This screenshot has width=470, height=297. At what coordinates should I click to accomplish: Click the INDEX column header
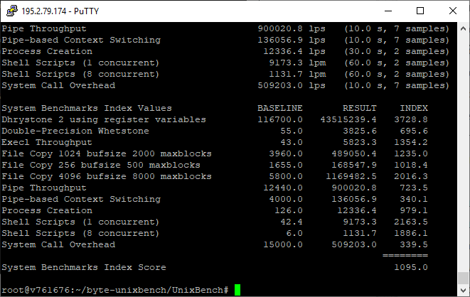click(x=414, y=108)
